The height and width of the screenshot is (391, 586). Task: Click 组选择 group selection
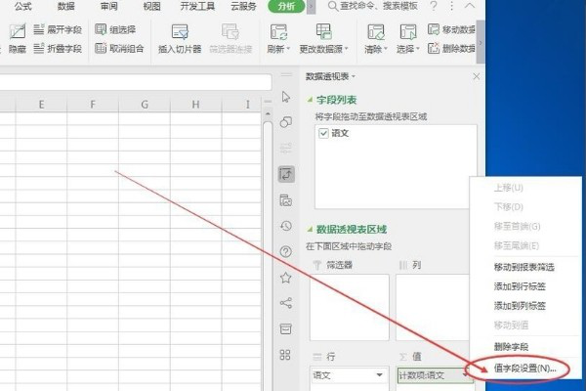(x=115, y=29)
